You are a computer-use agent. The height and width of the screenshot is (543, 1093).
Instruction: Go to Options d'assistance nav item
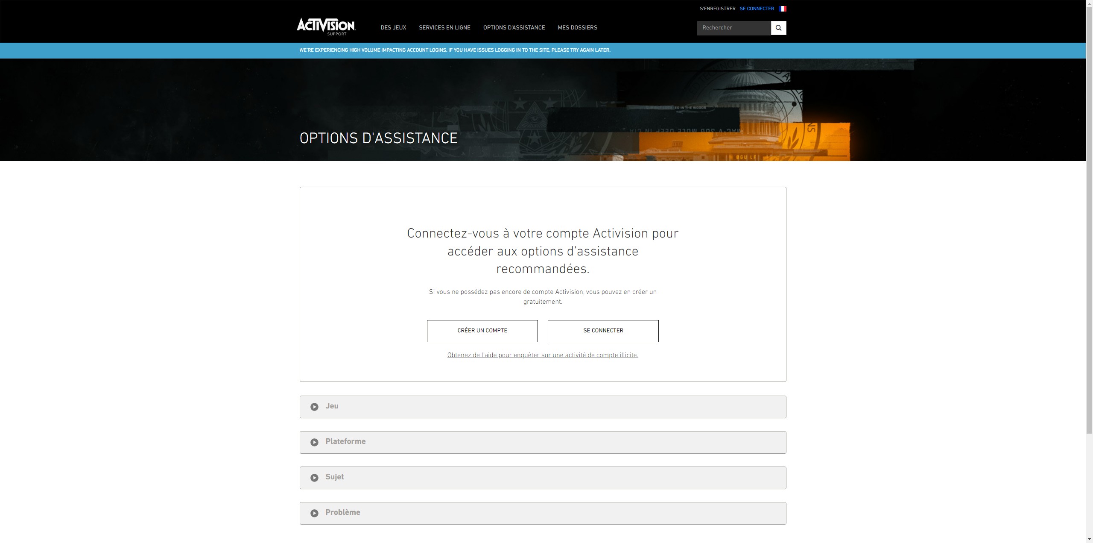[514, 28]
